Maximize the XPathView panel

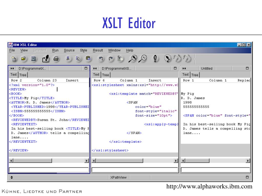coord(247,177)
